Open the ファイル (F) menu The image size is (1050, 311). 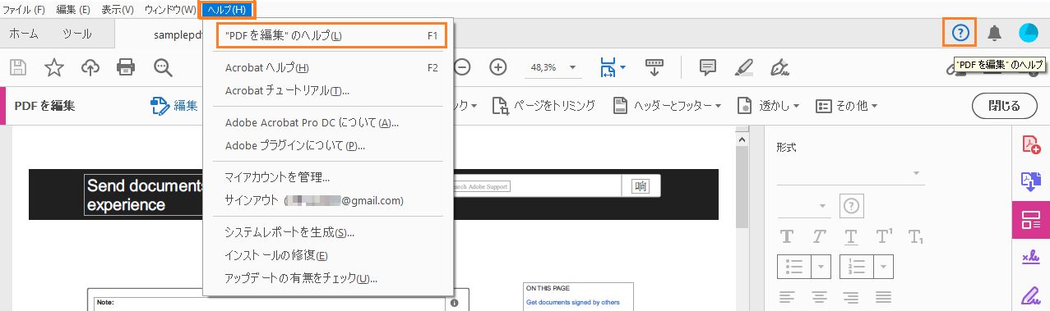pos(25,9)
